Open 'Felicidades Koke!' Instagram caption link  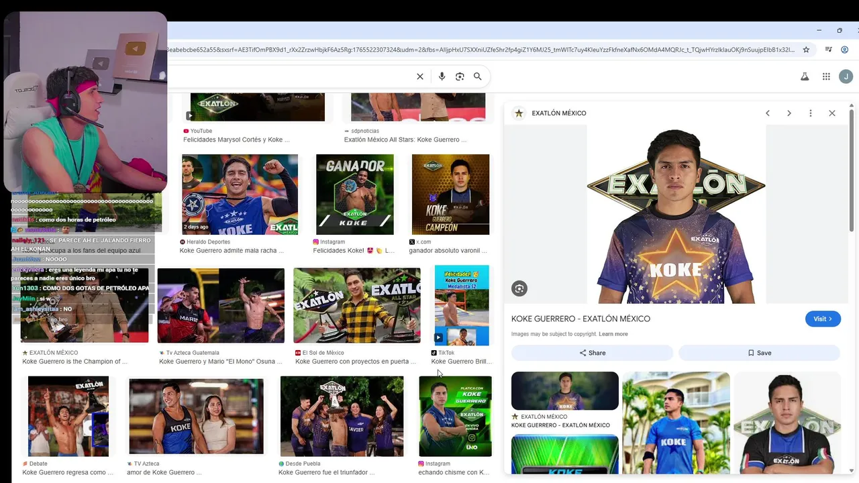tap(354, 251)
